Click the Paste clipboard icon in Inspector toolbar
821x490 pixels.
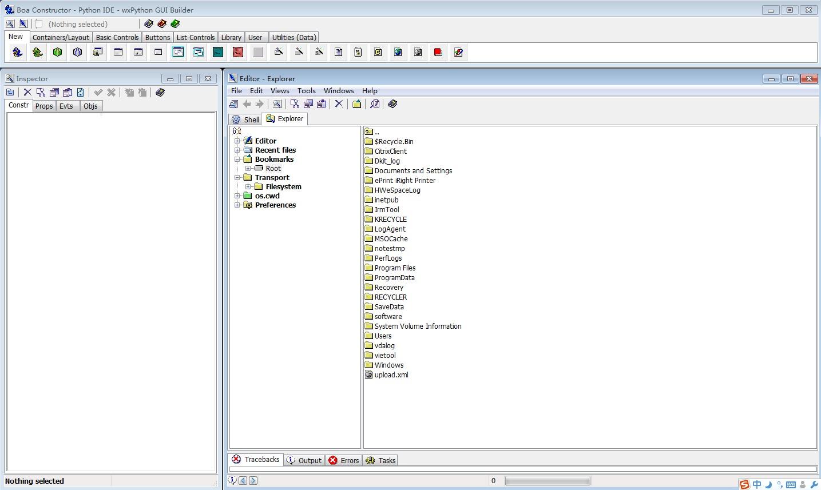[68, 93]
